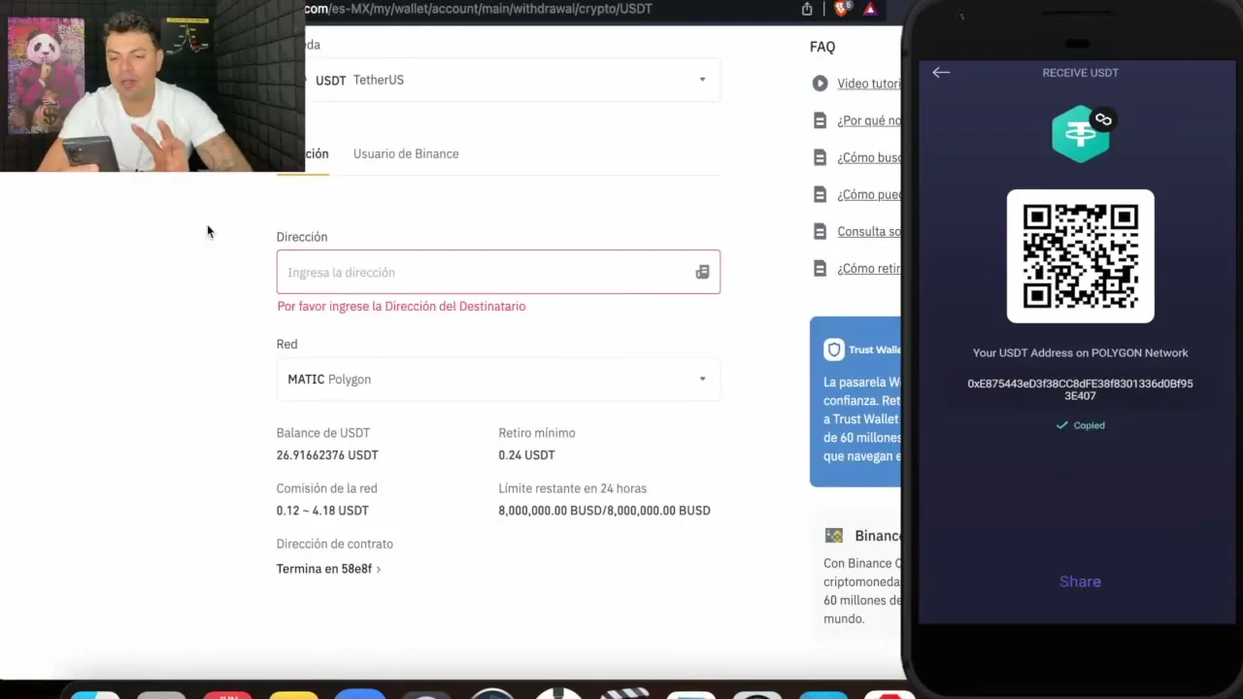Open the Video tutorial FAQ link
This screenshot has height=699, width=1243.
(869, 83)
